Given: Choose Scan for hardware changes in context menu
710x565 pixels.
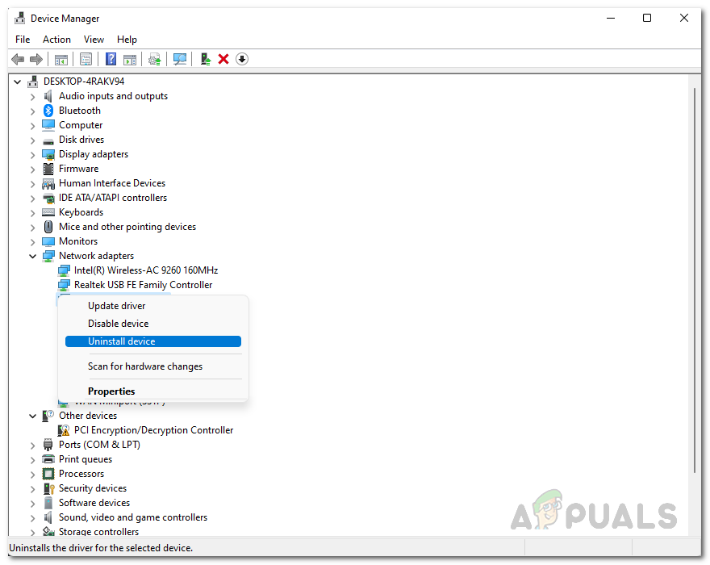Looking at the screenshot, I should click(x=153, y=366).
